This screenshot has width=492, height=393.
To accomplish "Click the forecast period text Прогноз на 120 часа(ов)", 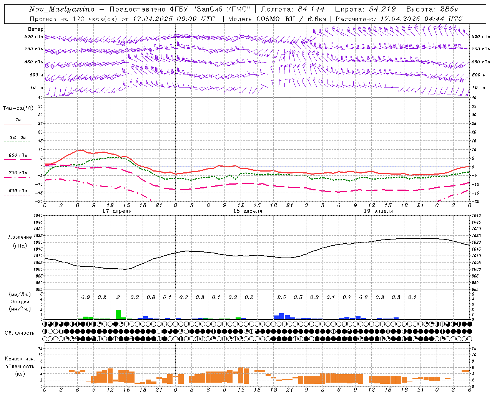I will (x=73, y=19).
